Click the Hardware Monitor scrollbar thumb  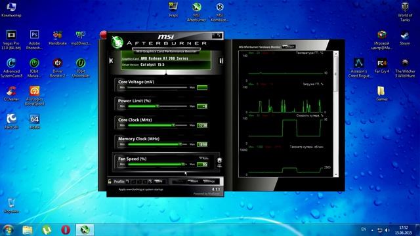pyautogui.click(x=336, y=73)
